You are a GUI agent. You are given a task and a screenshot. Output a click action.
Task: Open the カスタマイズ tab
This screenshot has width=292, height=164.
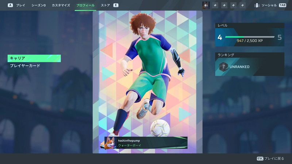61,5
